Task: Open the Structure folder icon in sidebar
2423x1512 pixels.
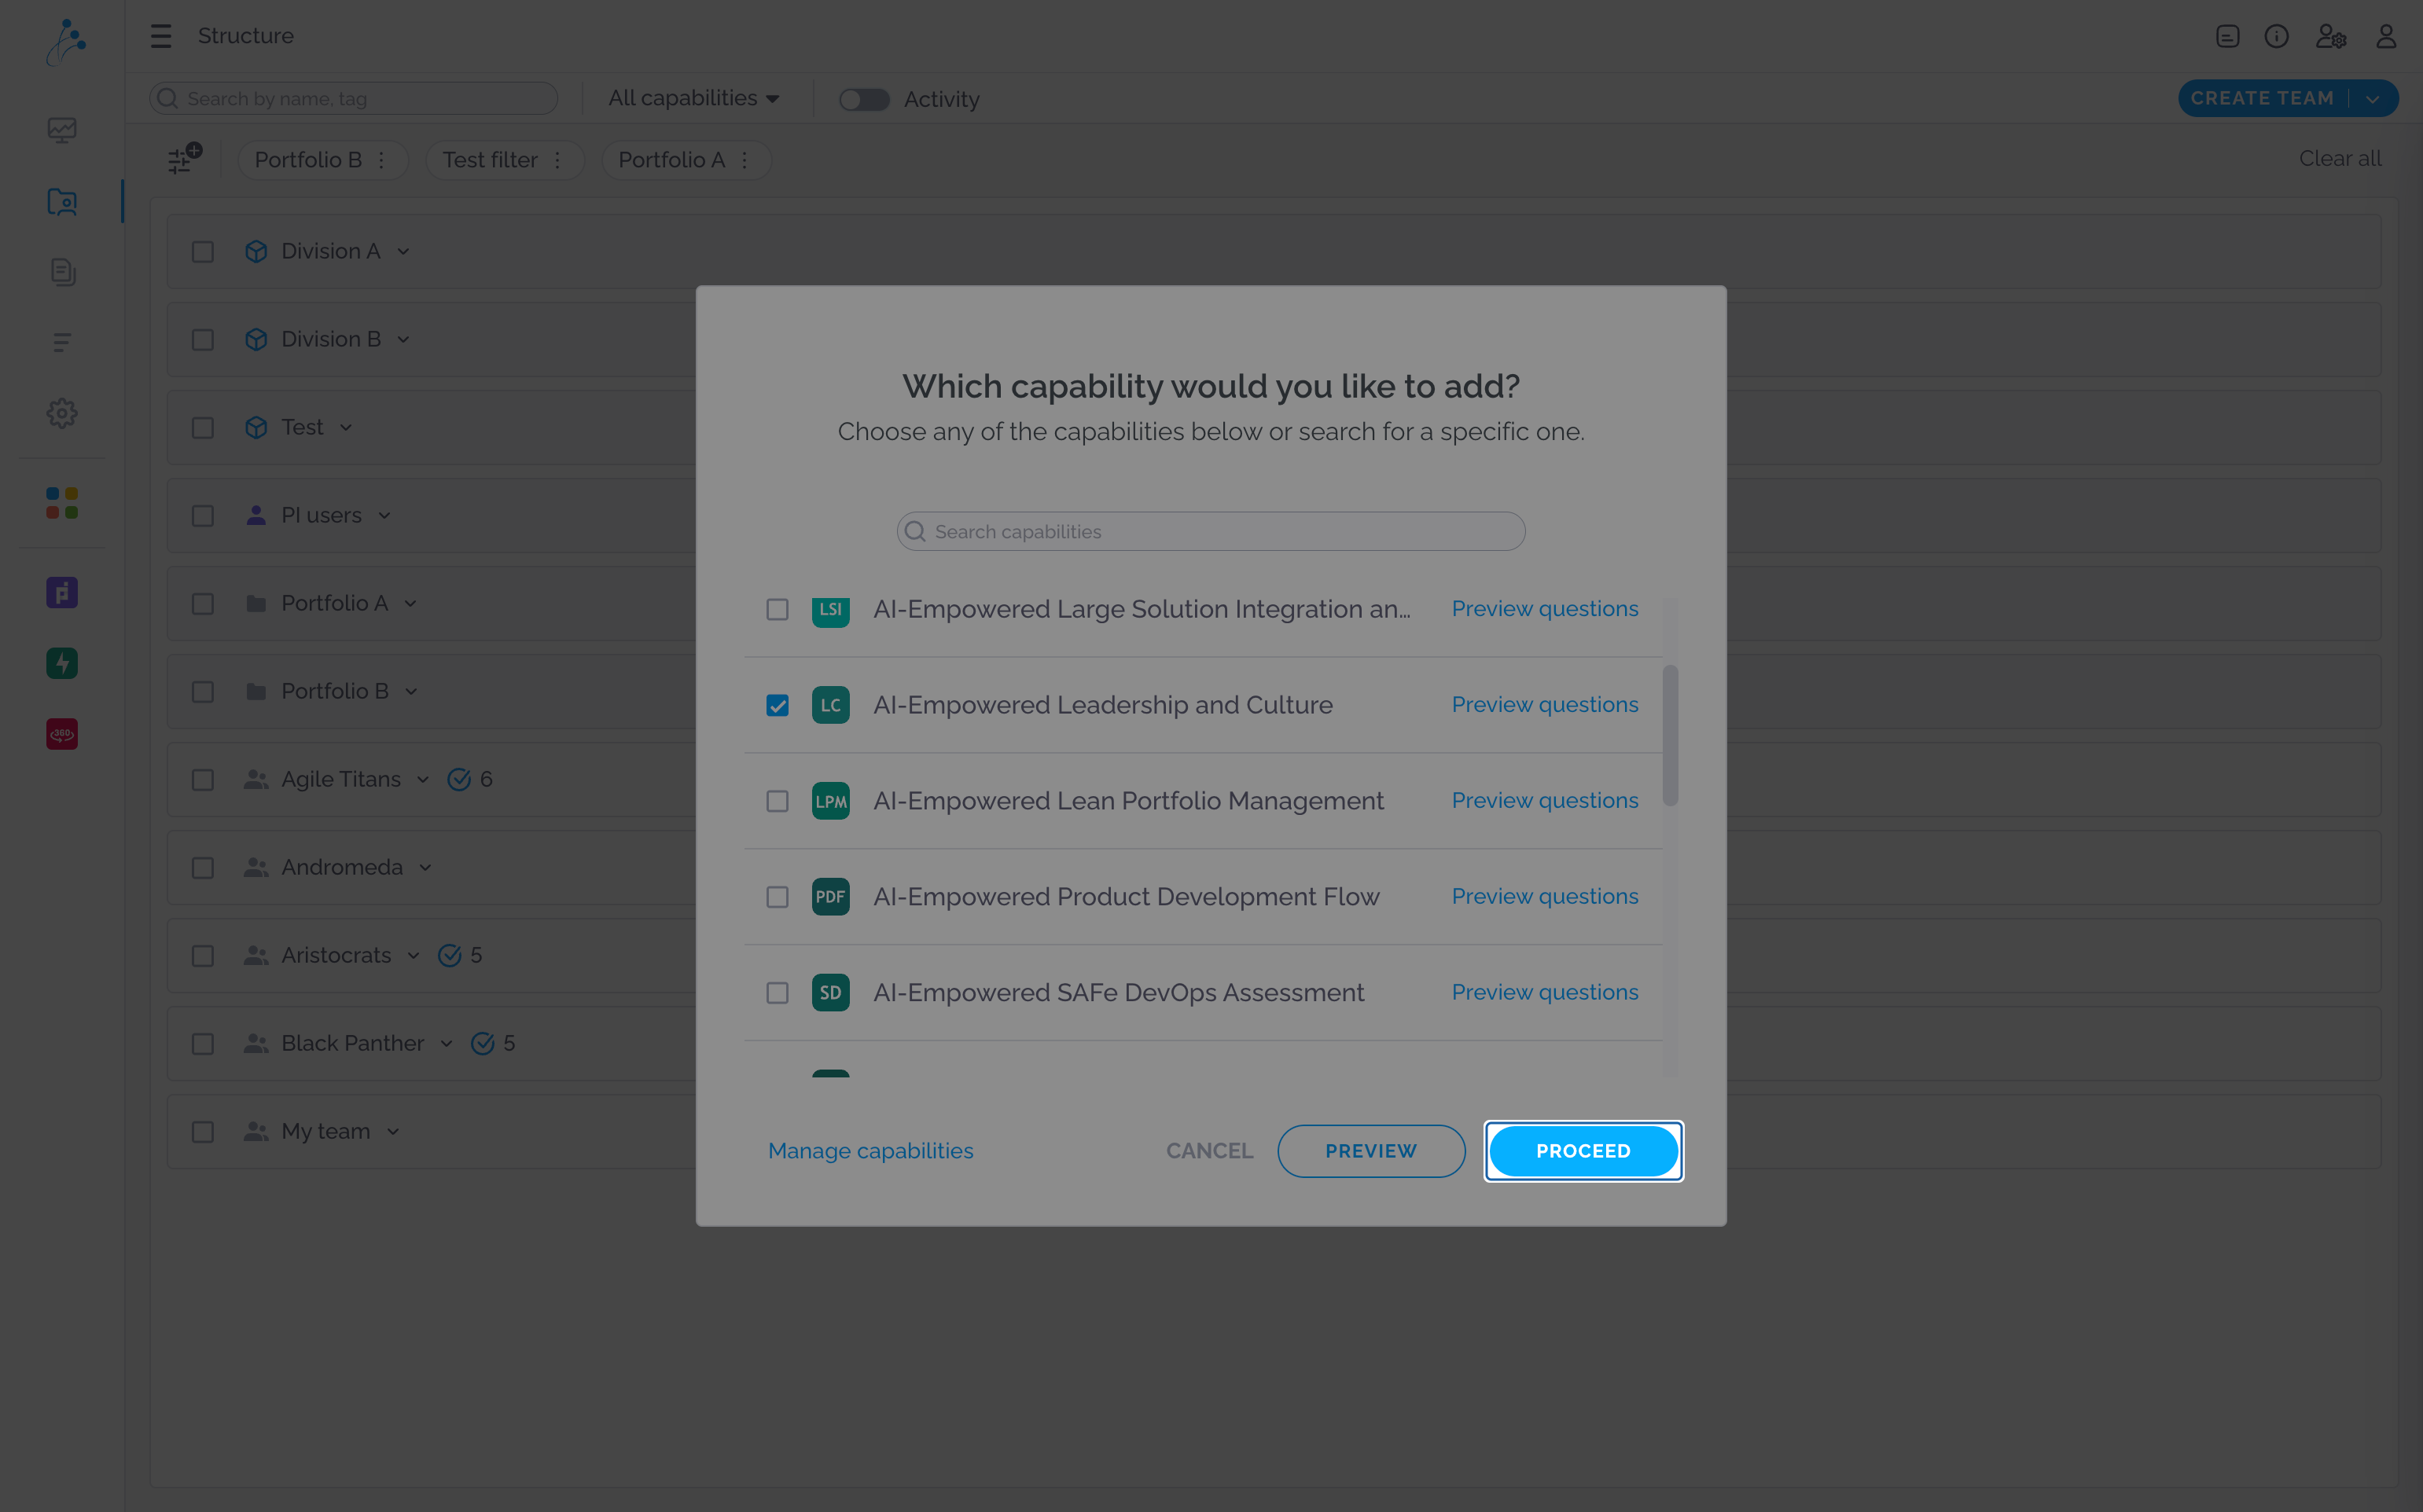Action: pyautogui.click(x=62, y=202)
